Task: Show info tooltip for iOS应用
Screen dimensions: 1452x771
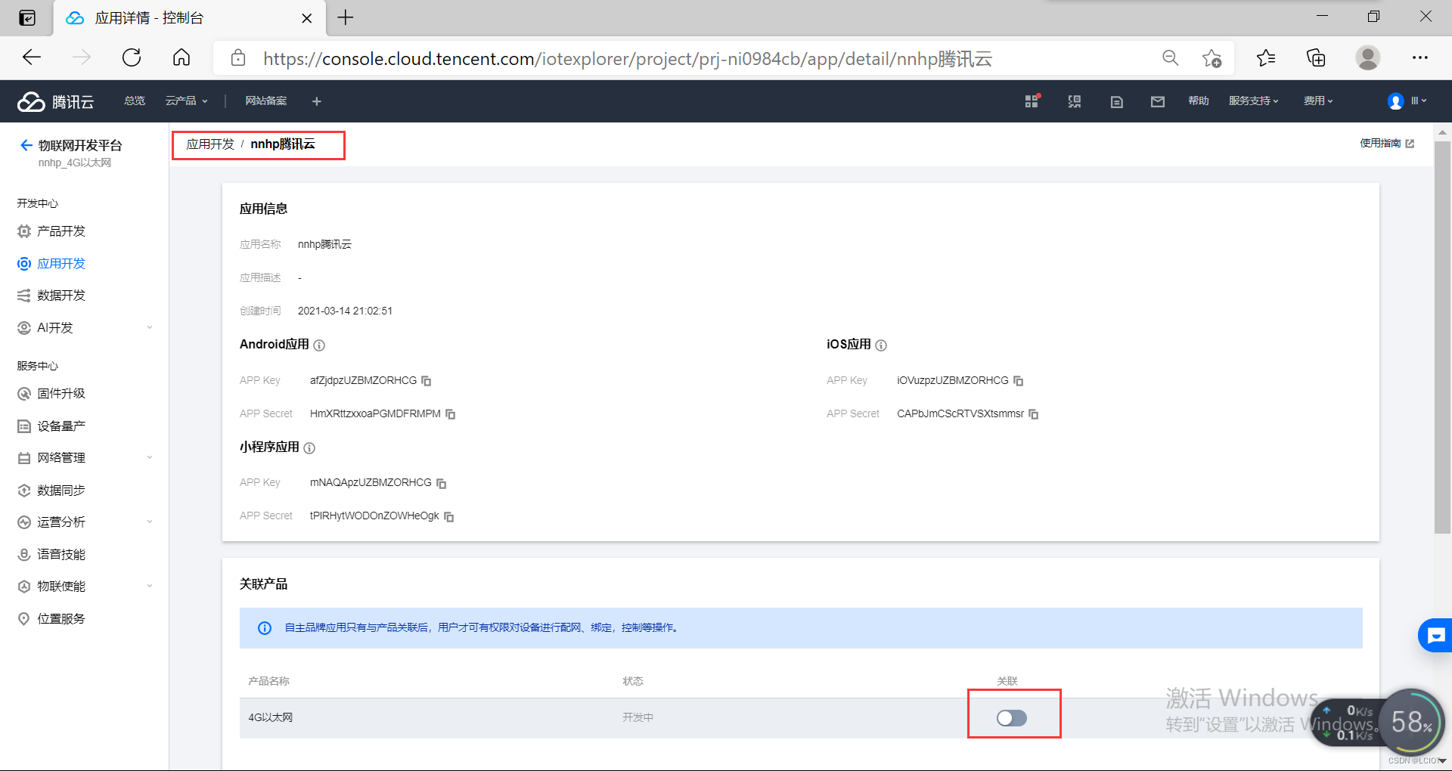Action: (881, 345)
